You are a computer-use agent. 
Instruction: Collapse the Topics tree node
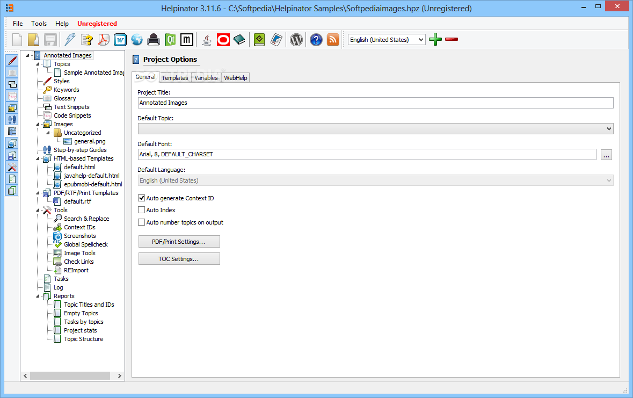(x=38, y=64)
